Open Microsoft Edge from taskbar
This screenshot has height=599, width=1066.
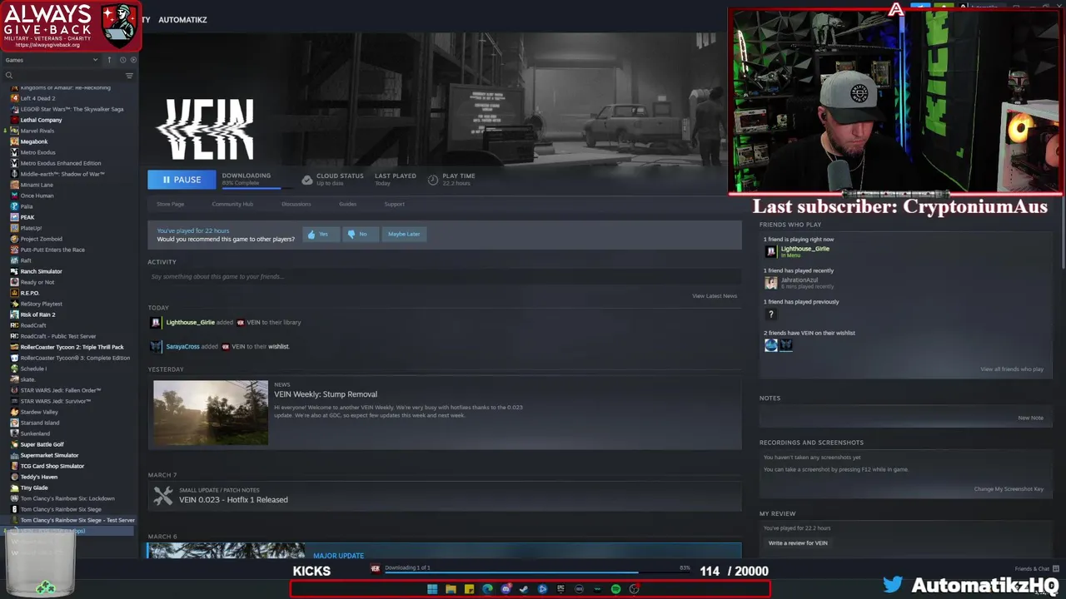pyautogui.click(x=487, y=589)
